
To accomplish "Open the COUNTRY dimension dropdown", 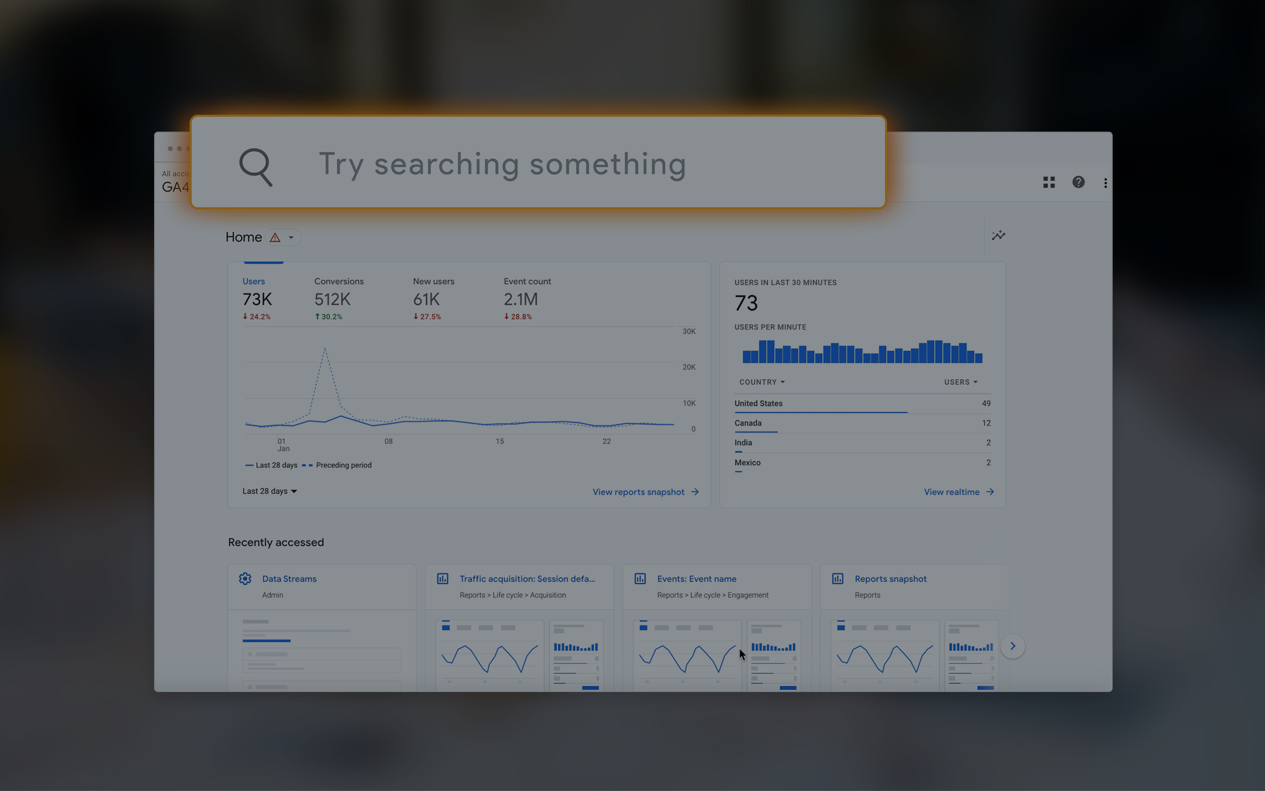I will click(761, 383).
